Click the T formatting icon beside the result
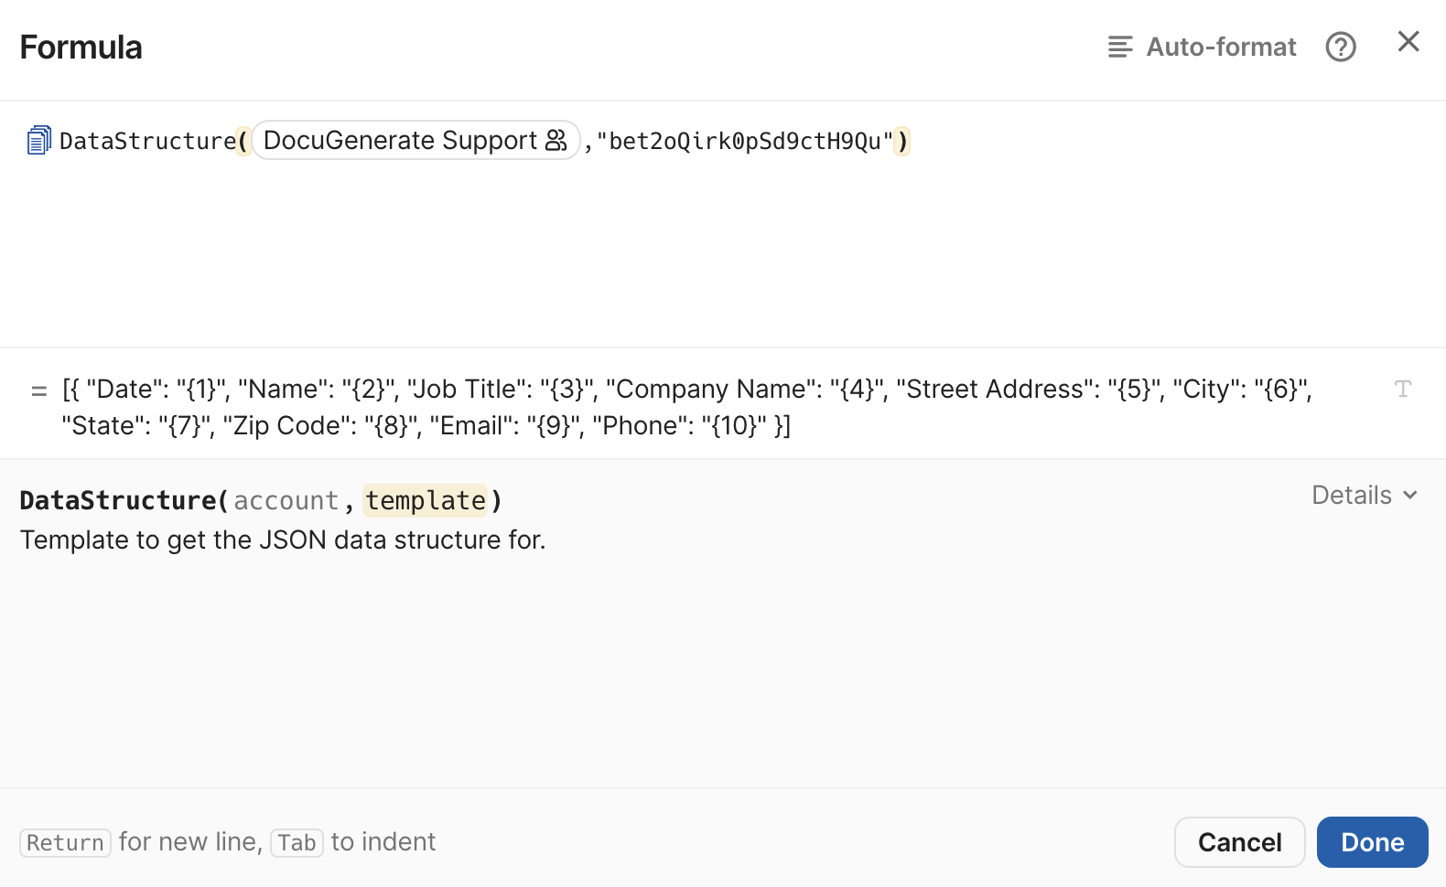The width and height of the screenshot is (1446, 887). click(1404, 389)
